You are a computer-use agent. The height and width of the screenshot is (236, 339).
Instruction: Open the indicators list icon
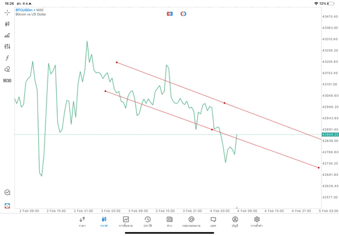pyautogui.click(x=7, y=35)
